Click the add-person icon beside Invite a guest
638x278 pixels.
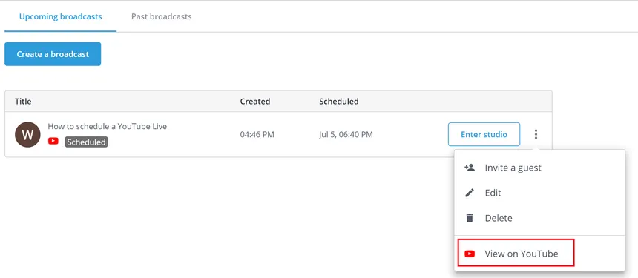pos(470,168)
